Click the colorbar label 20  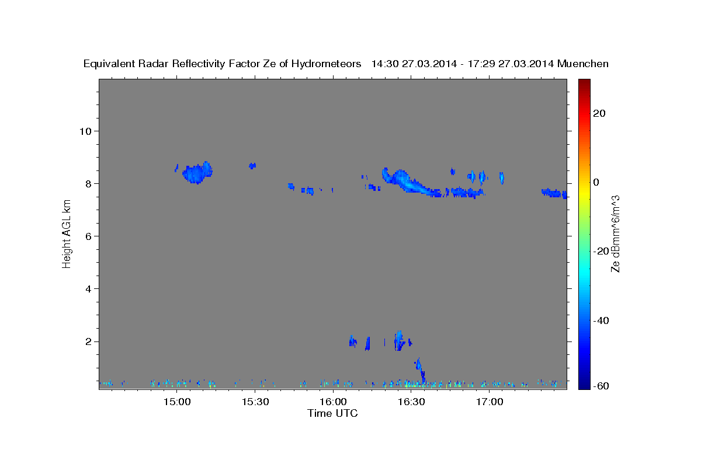[599, 113]
